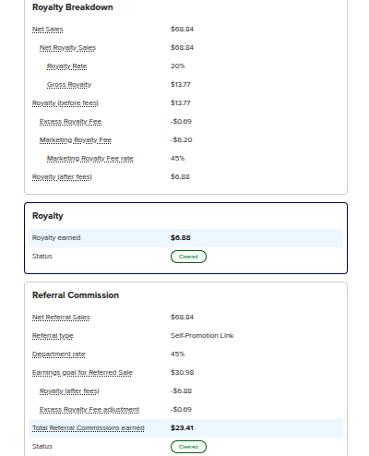Image resolution: width=369 pixels, height=456 pixels.
Task: Open the Net Royalty Sales definition
Action: [x=67, y=48]
